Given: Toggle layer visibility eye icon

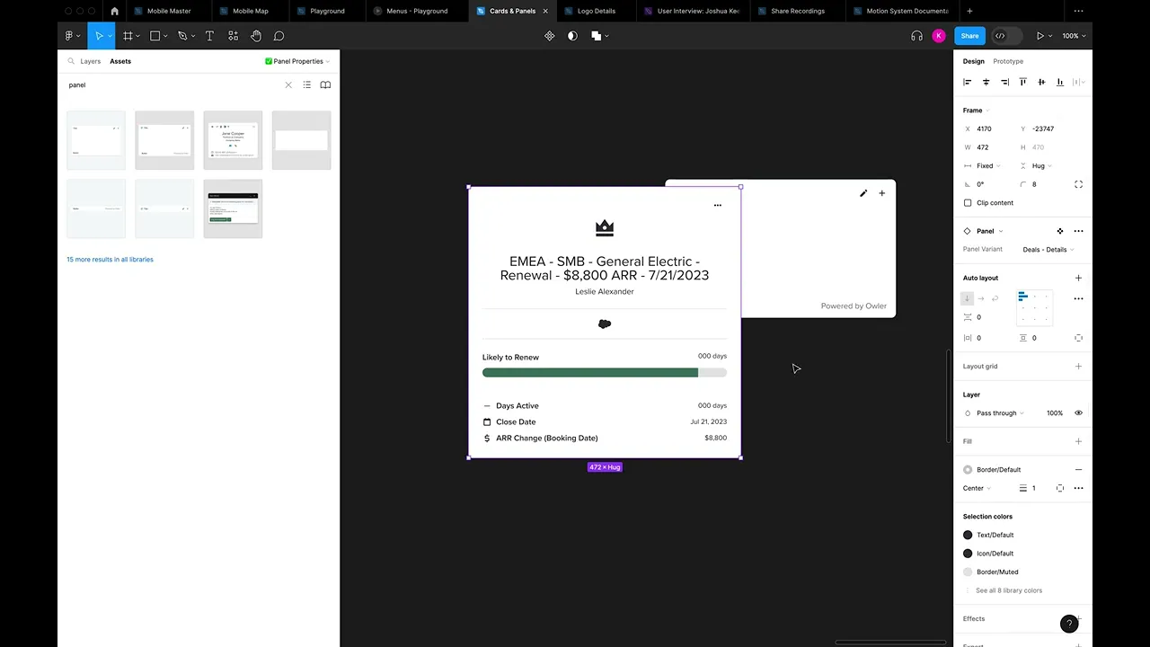Looking at the screenshot, I should coord(1078,413).
